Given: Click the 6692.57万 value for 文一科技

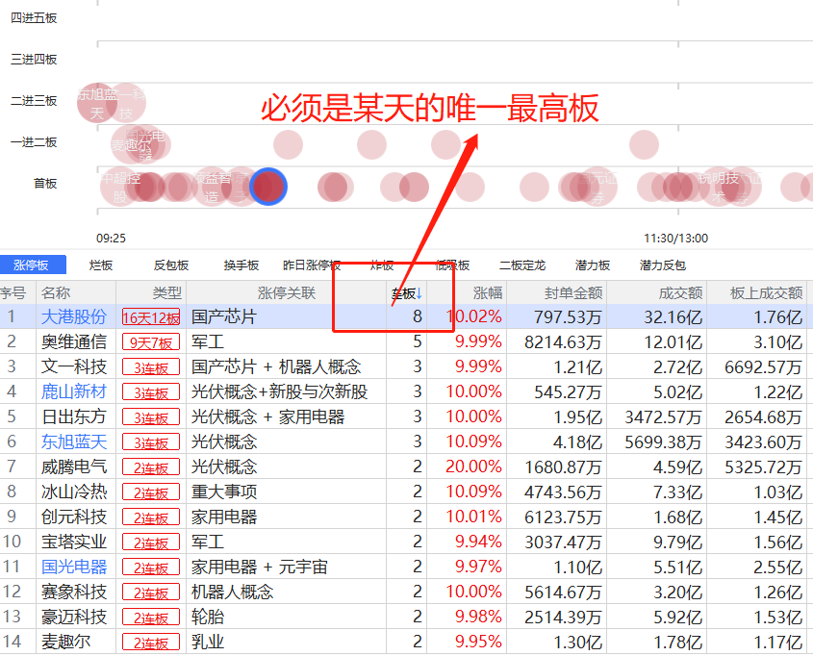Looking at the screenshot, I should click(x=763, y=366).
